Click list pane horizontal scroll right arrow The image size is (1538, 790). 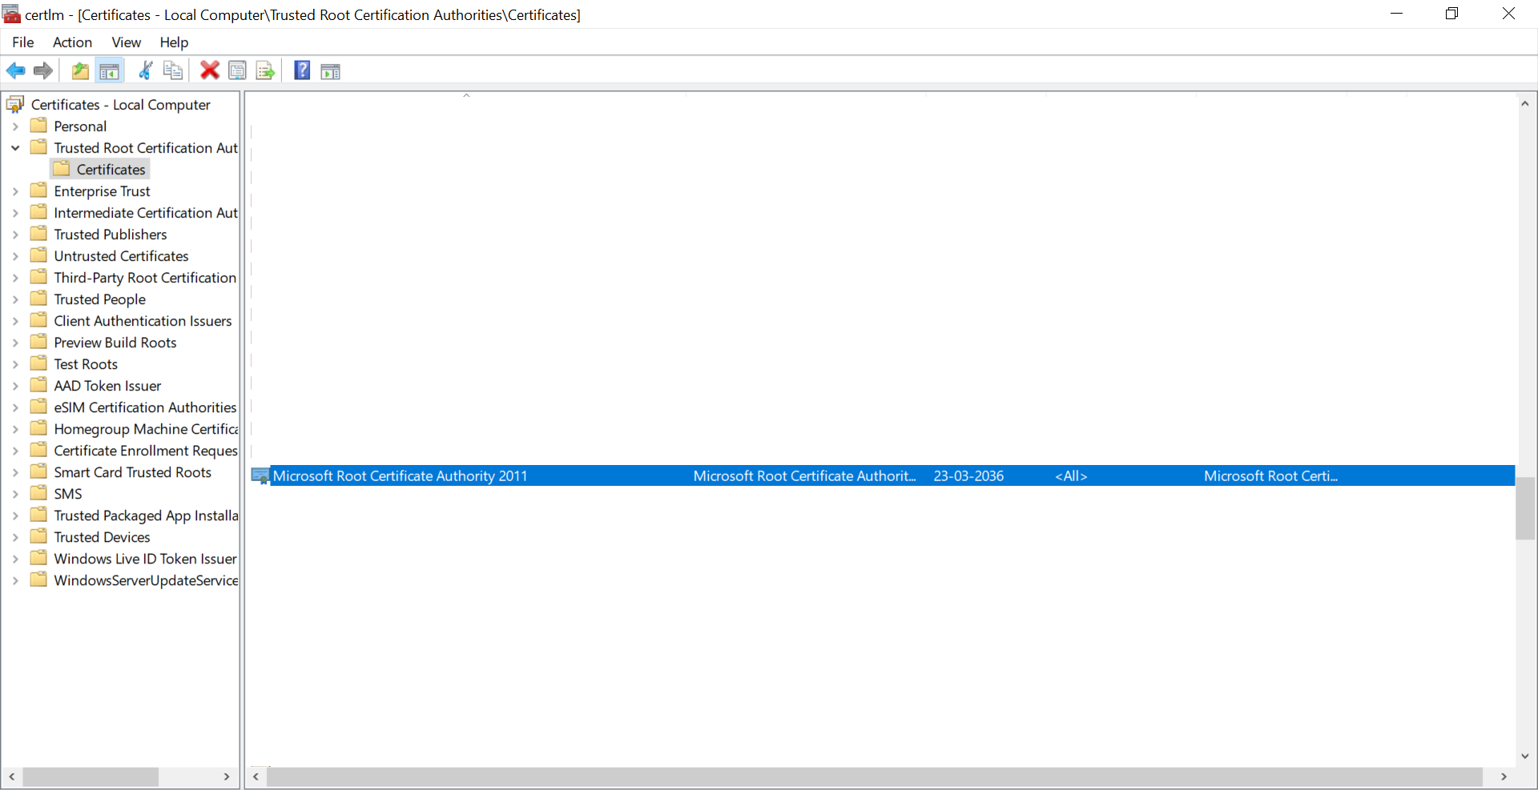click(1504, 776)
